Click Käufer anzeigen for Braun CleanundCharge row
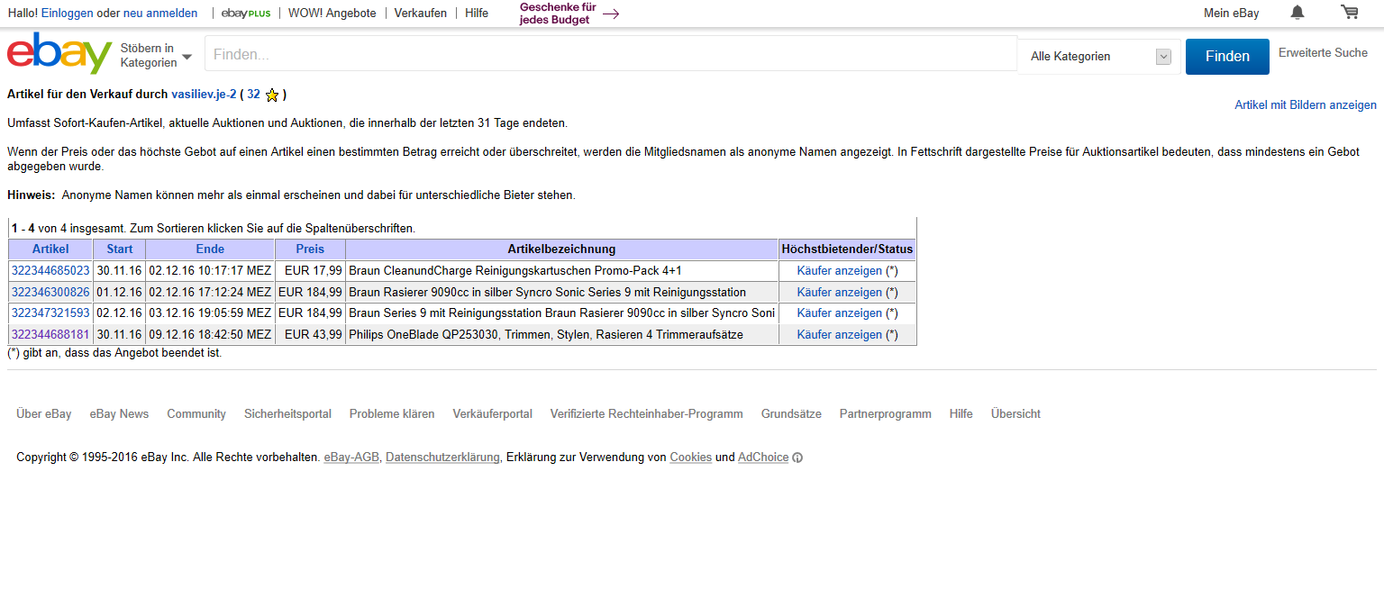1384x589 pixels. click(840, 270)
